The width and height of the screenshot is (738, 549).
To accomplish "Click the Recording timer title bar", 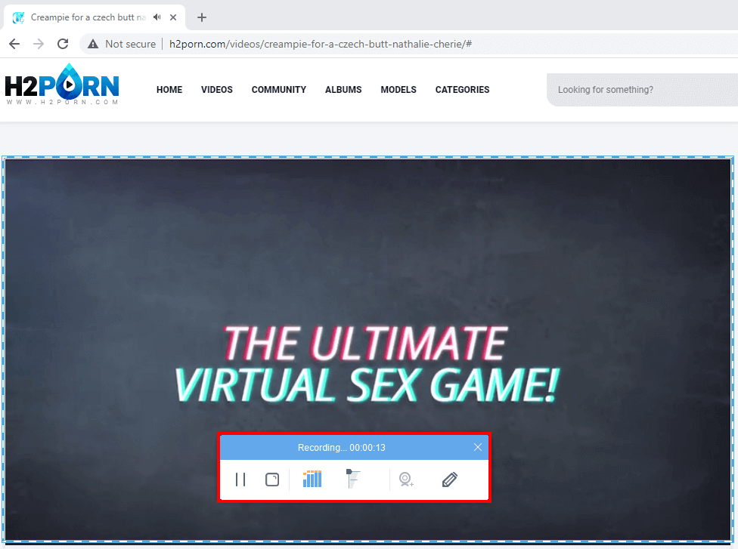I will tap(341, 448).
